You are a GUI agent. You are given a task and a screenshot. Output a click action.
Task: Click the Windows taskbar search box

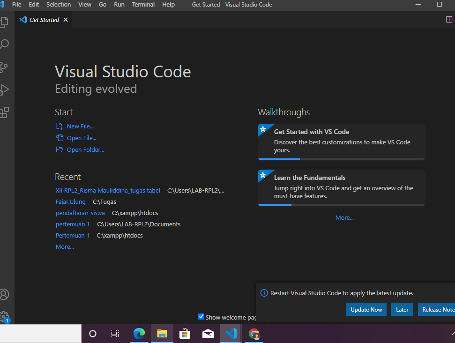click(x=41, y=334)
